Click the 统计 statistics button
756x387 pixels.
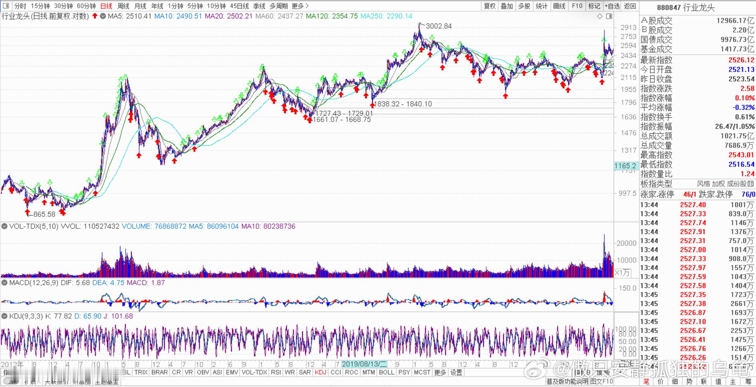coord(542,6)
